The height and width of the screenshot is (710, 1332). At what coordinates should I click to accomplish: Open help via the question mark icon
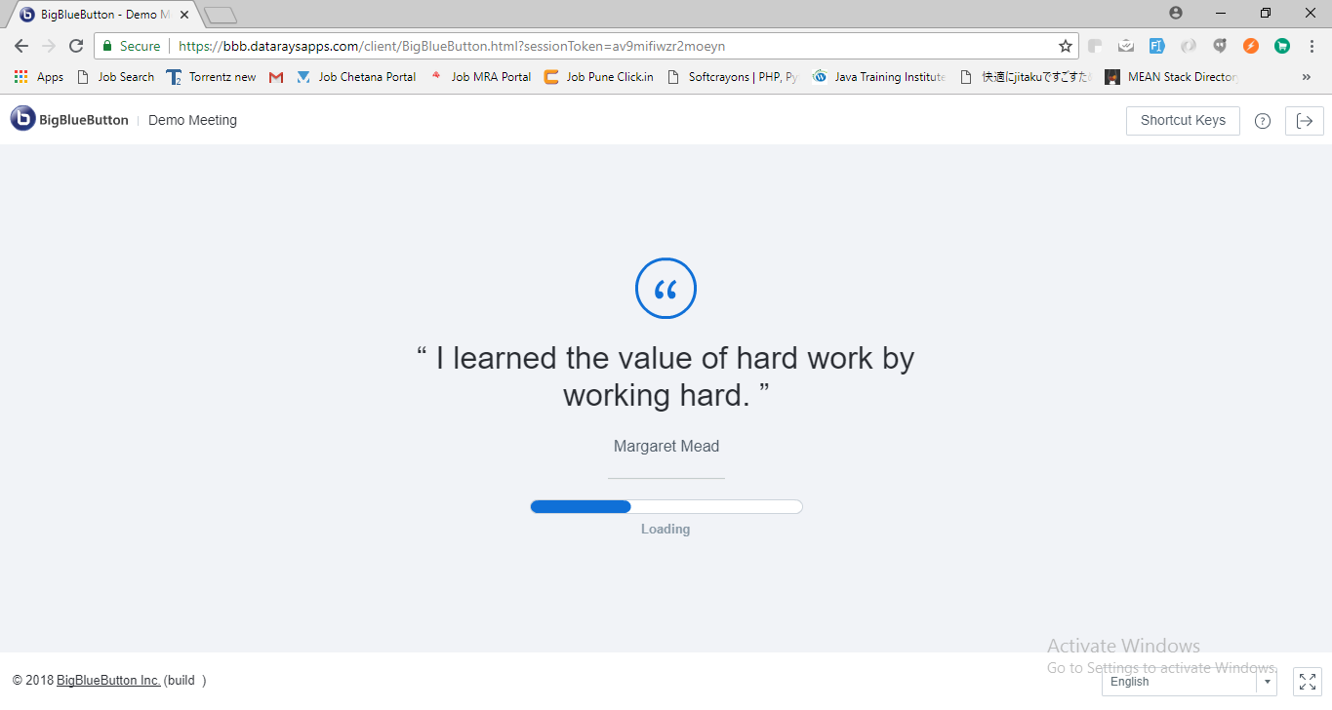coord(1262,120)
